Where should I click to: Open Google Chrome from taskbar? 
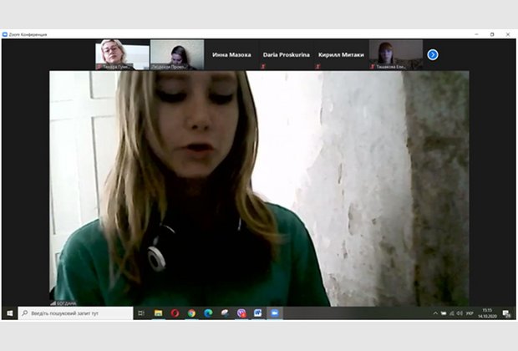tap(191, 313)
